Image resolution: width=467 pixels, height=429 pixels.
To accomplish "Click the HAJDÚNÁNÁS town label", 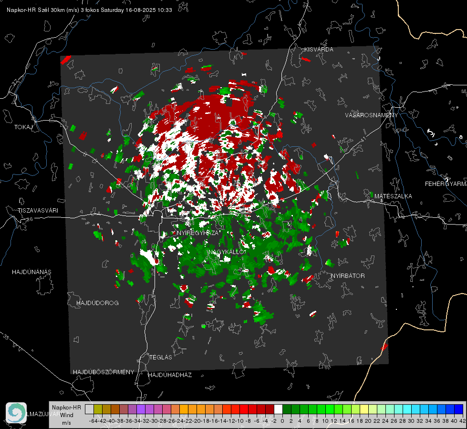I will [x=31, y=272].
